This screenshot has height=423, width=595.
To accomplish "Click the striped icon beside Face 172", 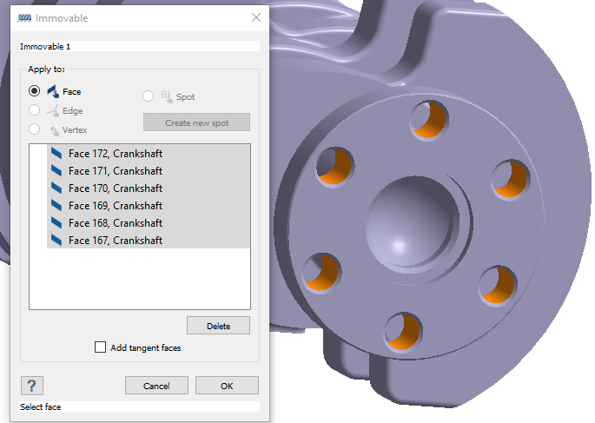I will (x=56, y=153).
